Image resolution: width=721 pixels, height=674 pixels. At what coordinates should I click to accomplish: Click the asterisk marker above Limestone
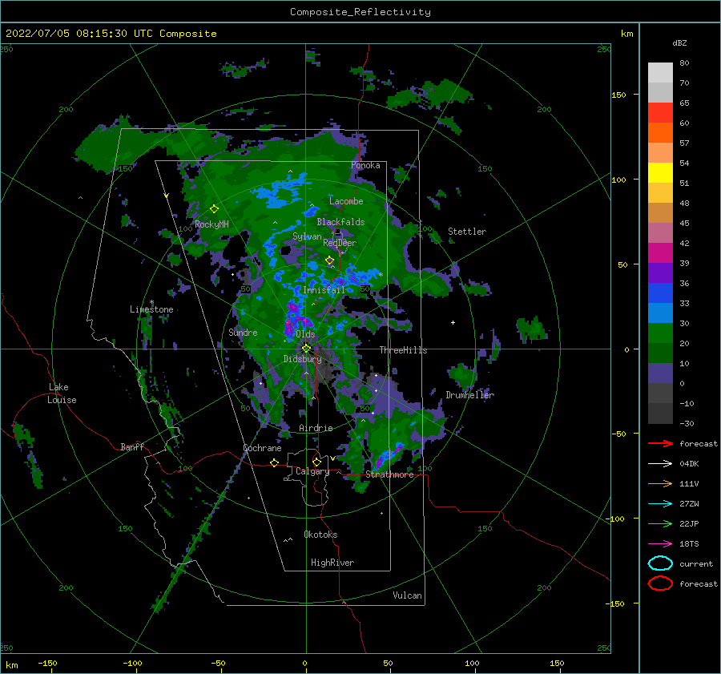pyautogui.click(x=151, y=302)
